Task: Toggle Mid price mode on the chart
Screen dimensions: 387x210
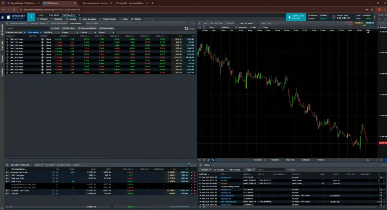Action: click(x=253, y=28)
